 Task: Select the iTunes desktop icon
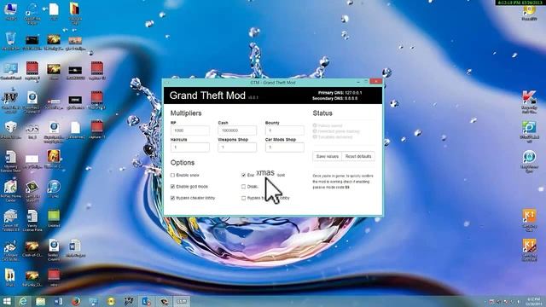click(54, 189)
